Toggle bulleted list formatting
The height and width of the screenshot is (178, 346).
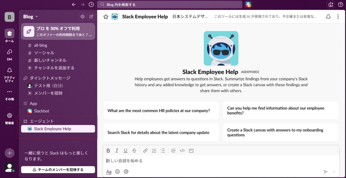coord(163,150)
